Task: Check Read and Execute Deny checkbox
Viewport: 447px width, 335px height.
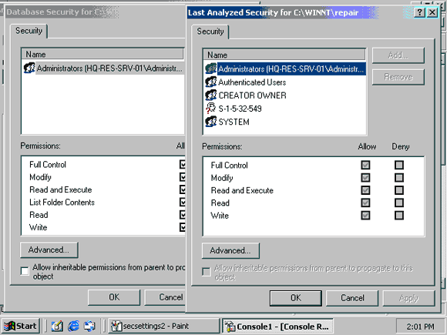Action: tap(399, 190)
